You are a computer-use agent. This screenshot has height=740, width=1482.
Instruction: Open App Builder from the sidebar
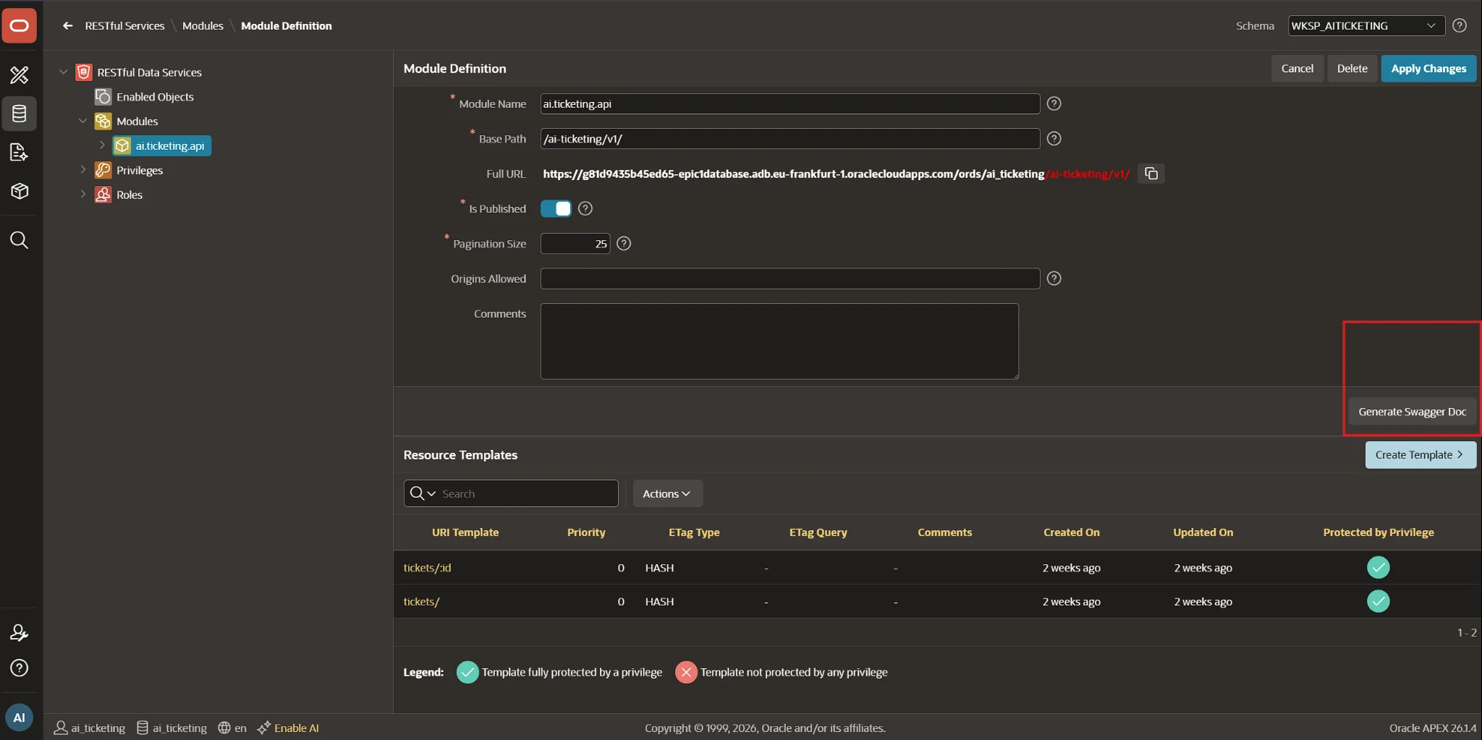(20, 75)
